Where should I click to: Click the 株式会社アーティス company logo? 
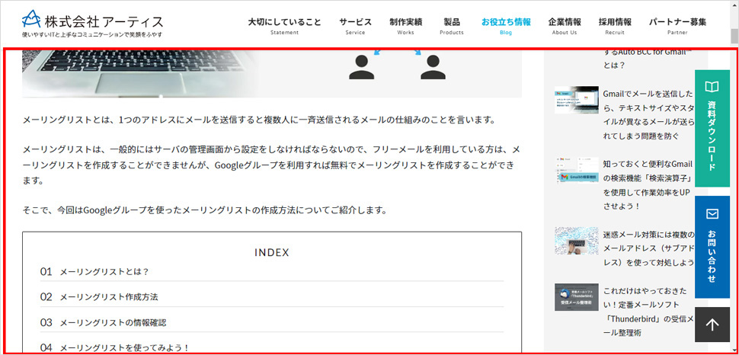pyautogui.click(x=93, y=21)
